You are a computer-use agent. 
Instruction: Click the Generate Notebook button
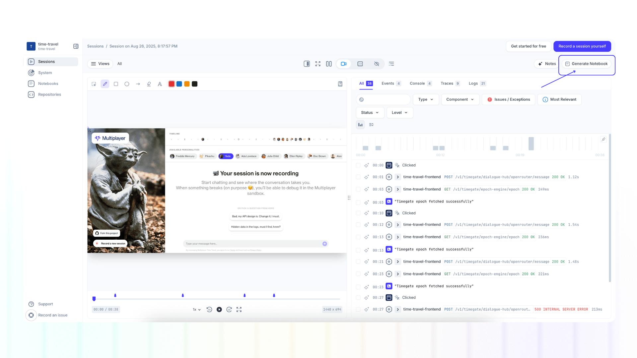(x=586, y=64)
